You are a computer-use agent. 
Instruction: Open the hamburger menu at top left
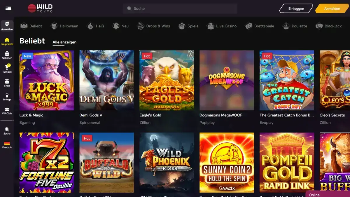click(x=8, y=8)
